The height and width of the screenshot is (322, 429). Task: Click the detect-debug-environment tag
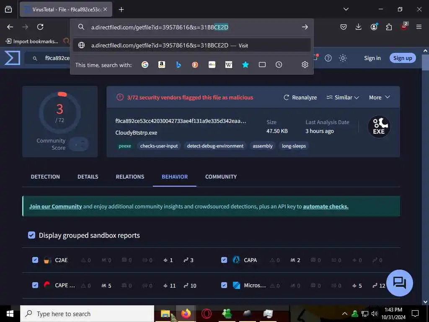tap(215, 146)
